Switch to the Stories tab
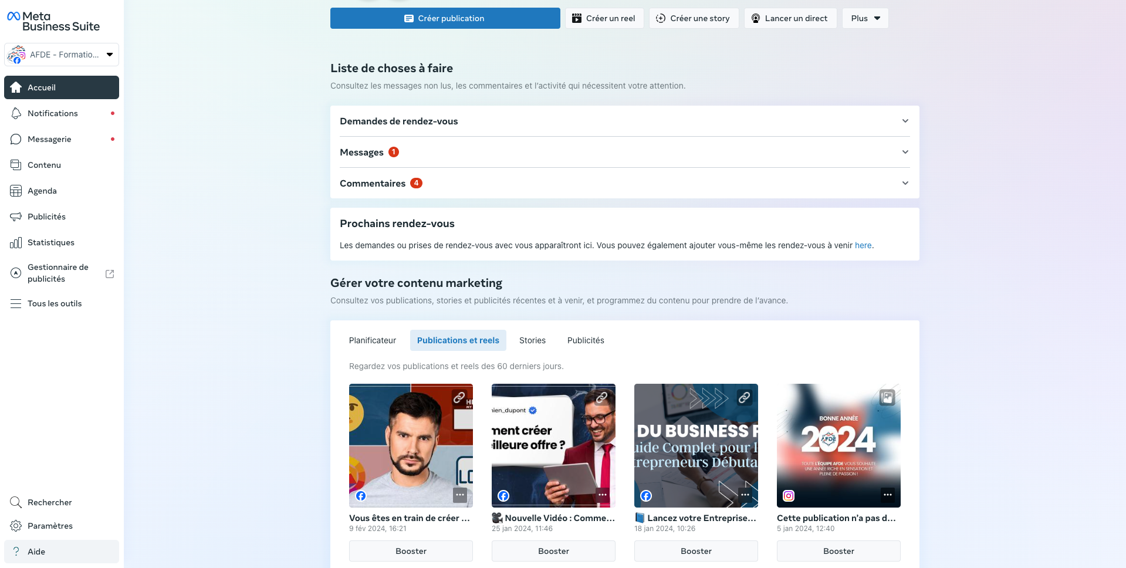The height and width of the screenshot is (568, 1126). [x=532, y=340]
